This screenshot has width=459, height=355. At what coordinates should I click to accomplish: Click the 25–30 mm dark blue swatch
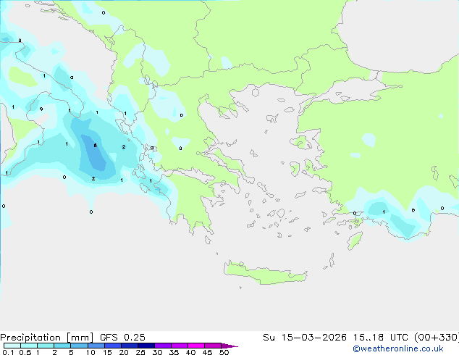point(146,346)
